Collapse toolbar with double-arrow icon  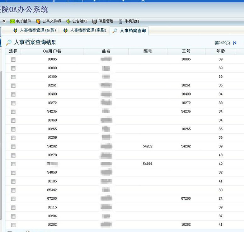point(4,21)
